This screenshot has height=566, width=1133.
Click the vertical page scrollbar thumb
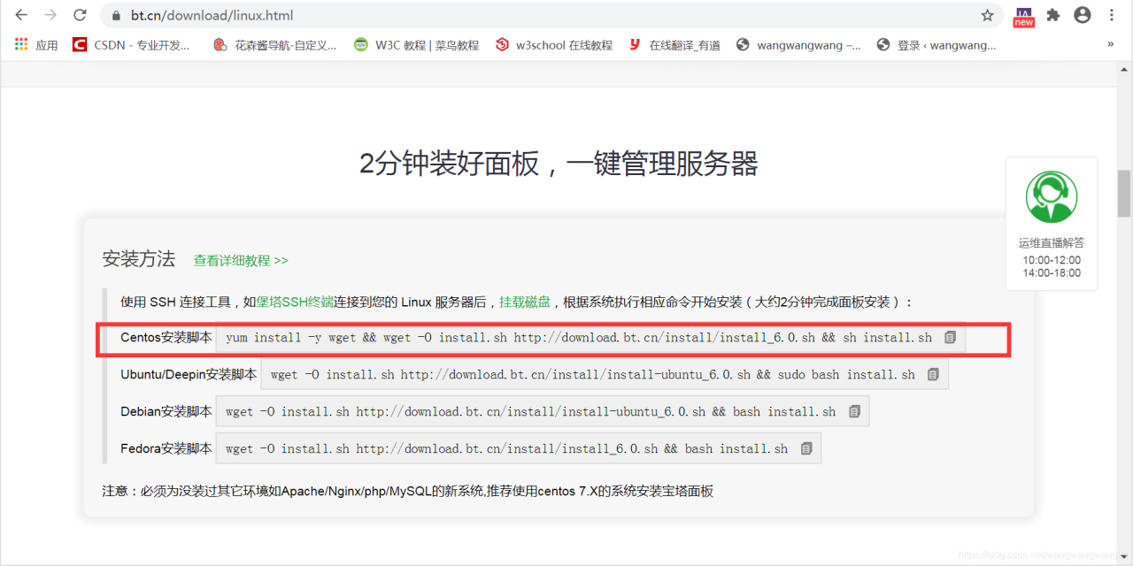[x=1124, y=193]
